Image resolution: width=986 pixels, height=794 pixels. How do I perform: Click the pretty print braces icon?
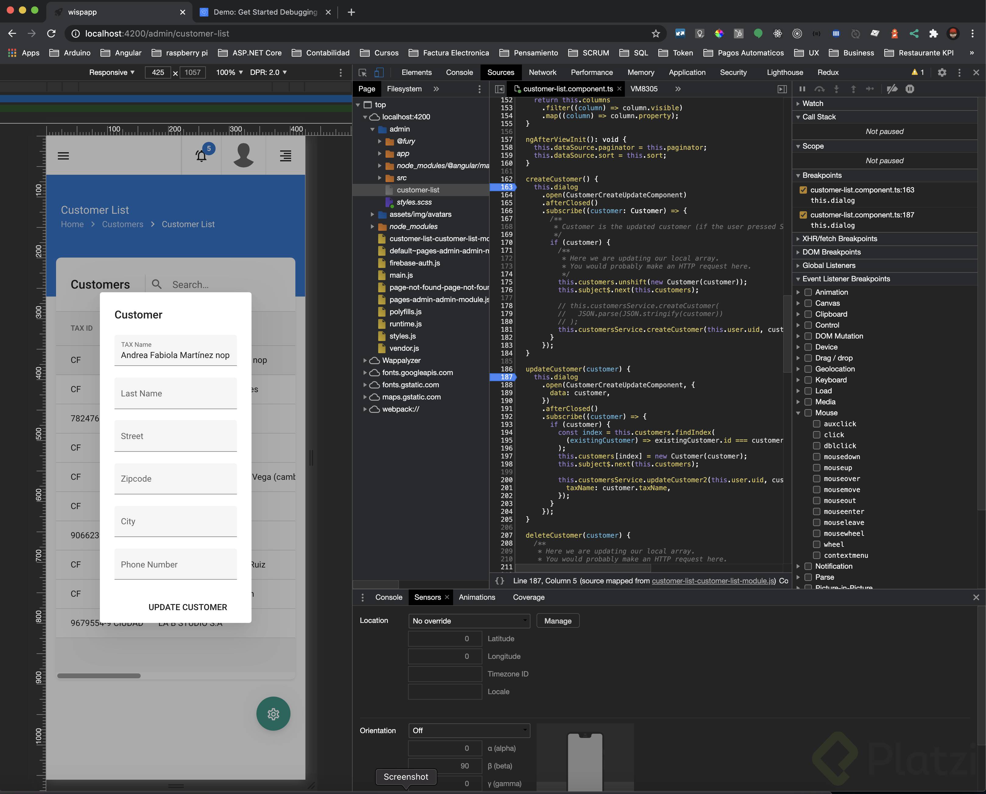pos(500,580)
